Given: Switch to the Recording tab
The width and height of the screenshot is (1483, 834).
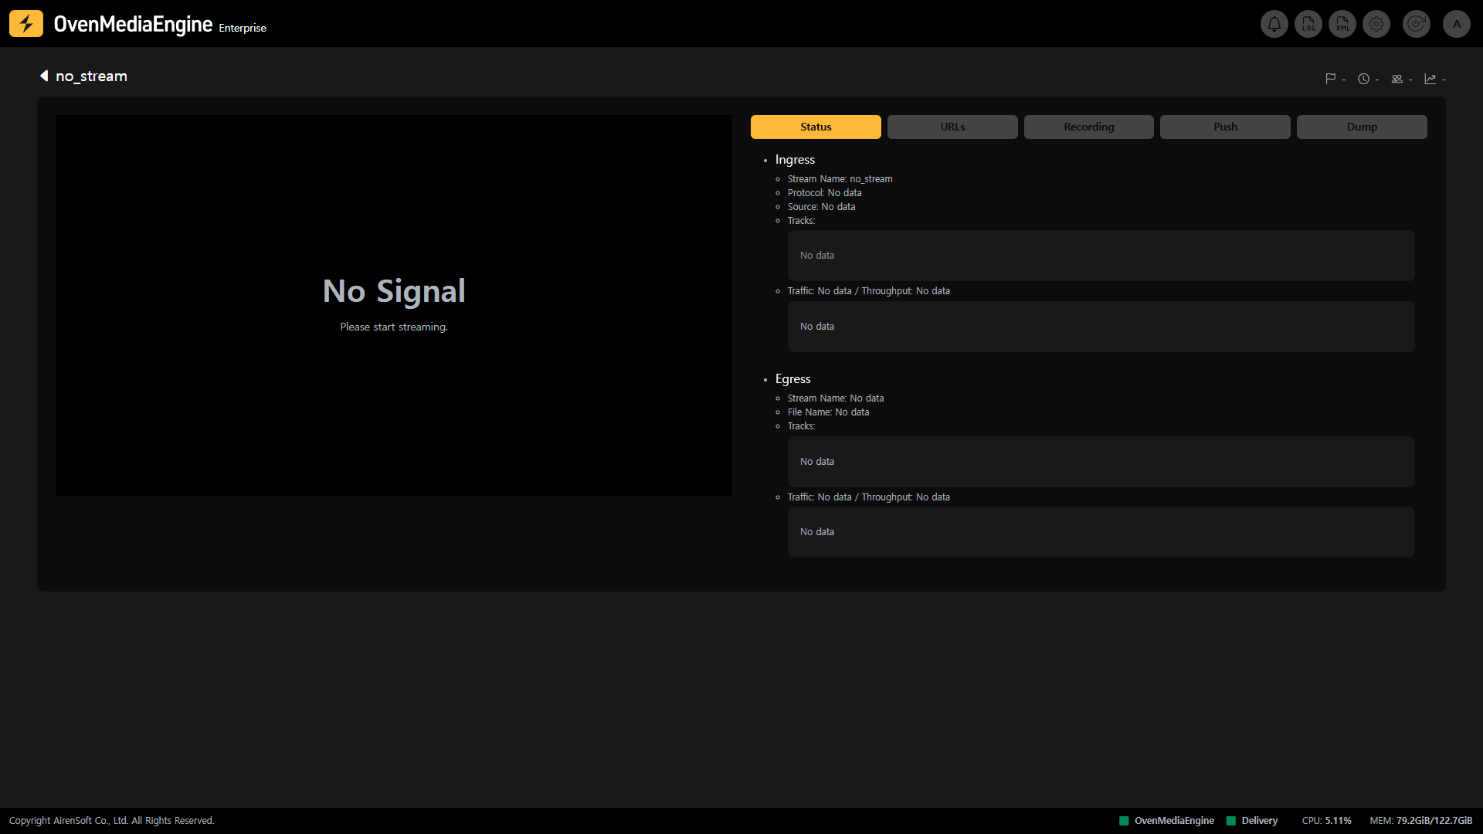Looking at the screenshot, I should (1088, 127).
